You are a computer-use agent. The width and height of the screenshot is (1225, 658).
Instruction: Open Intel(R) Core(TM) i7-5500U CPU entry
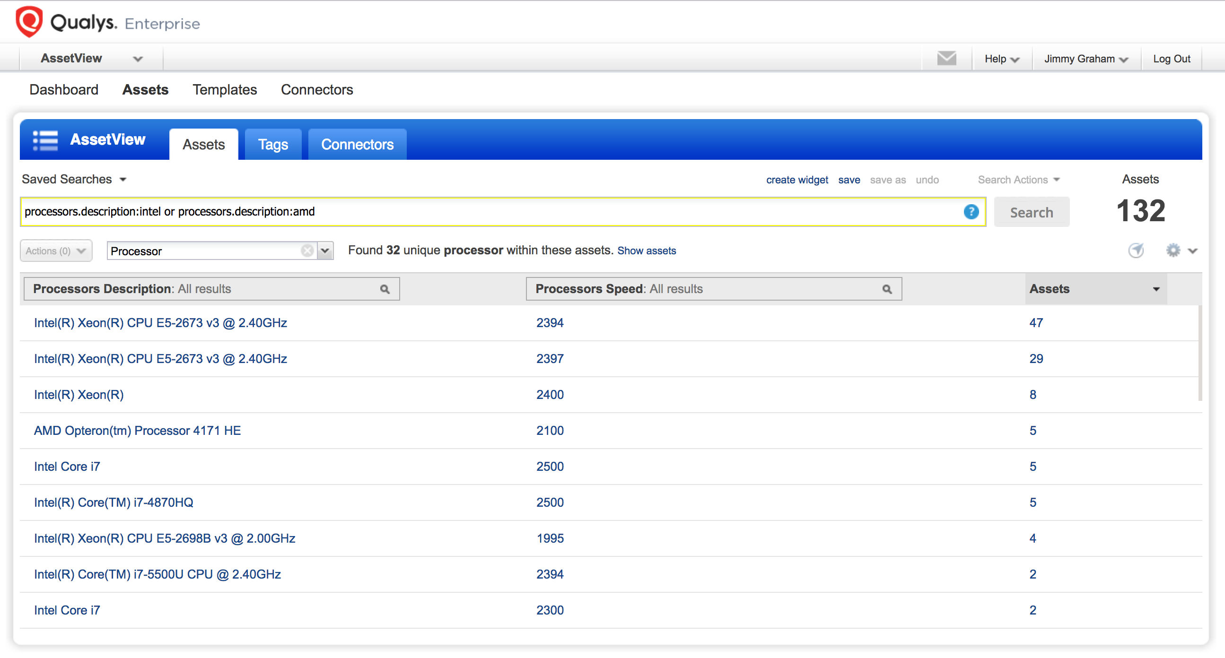(157, 574)
